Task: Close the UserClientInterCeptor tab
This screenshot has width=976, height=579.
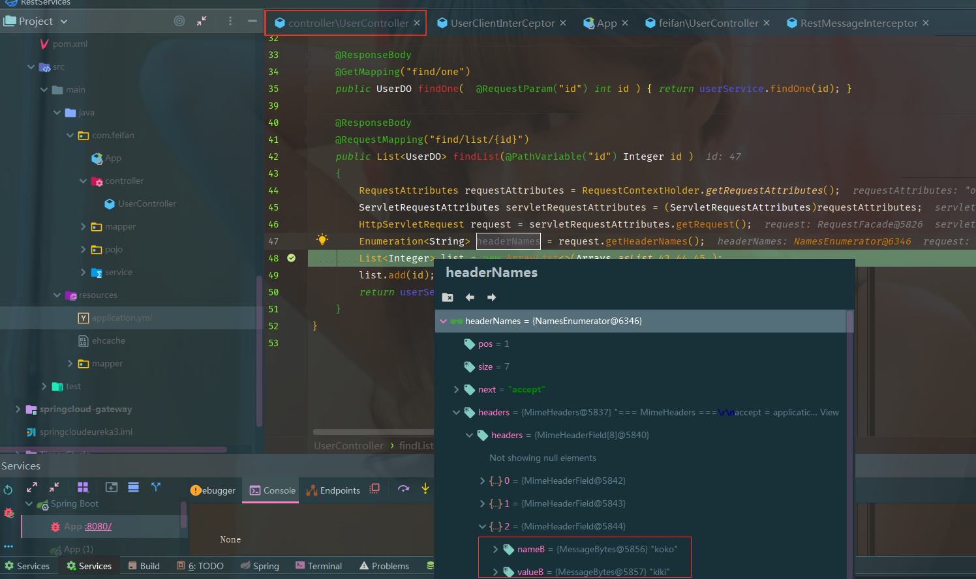Action: coord(563,23)
